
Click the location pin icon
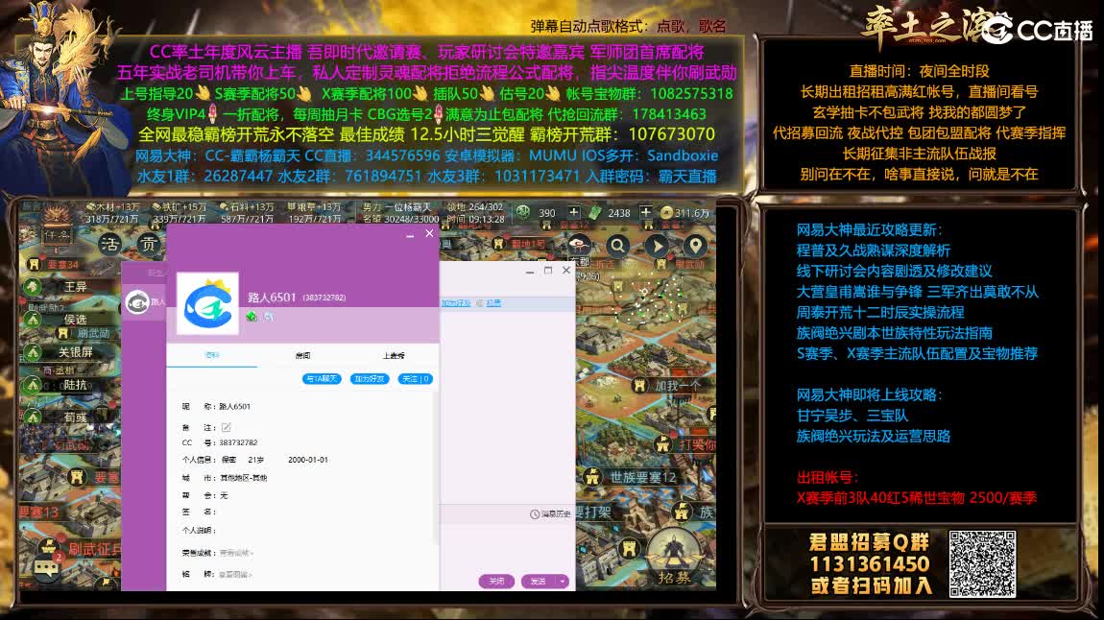pos(696,245)
